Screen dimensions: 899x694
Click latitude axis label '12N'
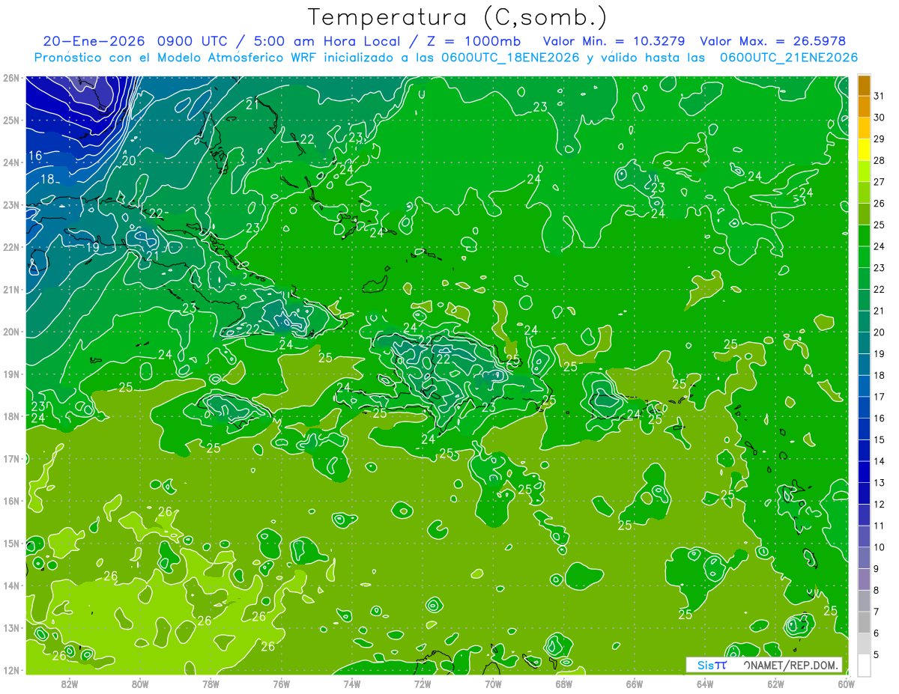[x=10, y=670]
